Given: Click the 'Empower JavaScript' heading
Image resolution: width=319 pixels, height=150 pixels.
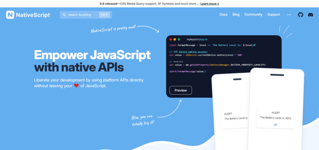Looking at the screenshot, I should [x=92, y=55].
